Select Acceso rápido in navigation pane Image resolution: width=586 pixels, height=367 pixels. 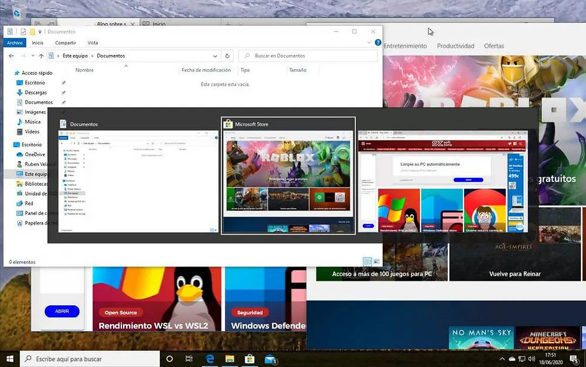coord(36,73)
